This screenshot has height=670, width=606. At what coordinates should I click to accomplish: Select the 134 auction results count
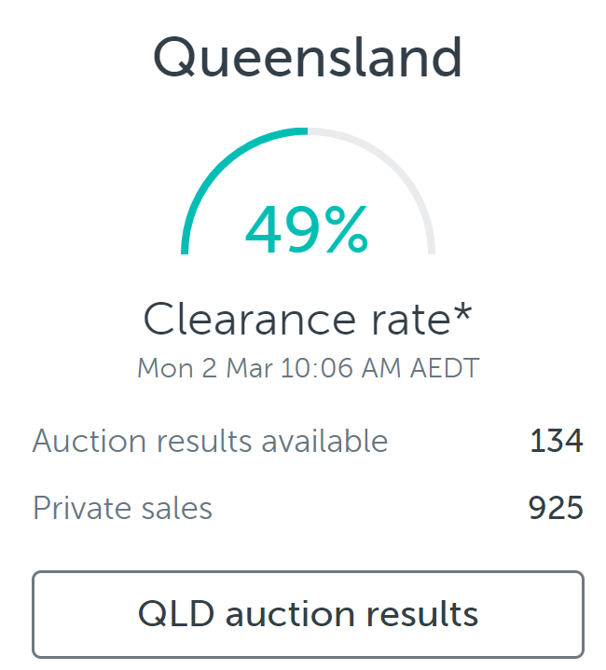557,441
